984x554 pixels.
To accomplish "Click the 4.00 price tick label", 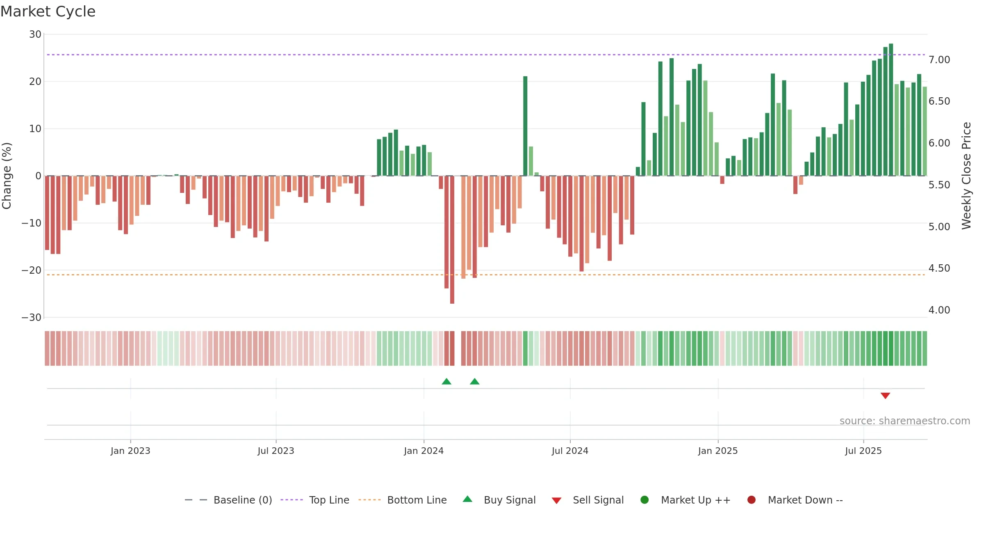I will pos(939,310).
